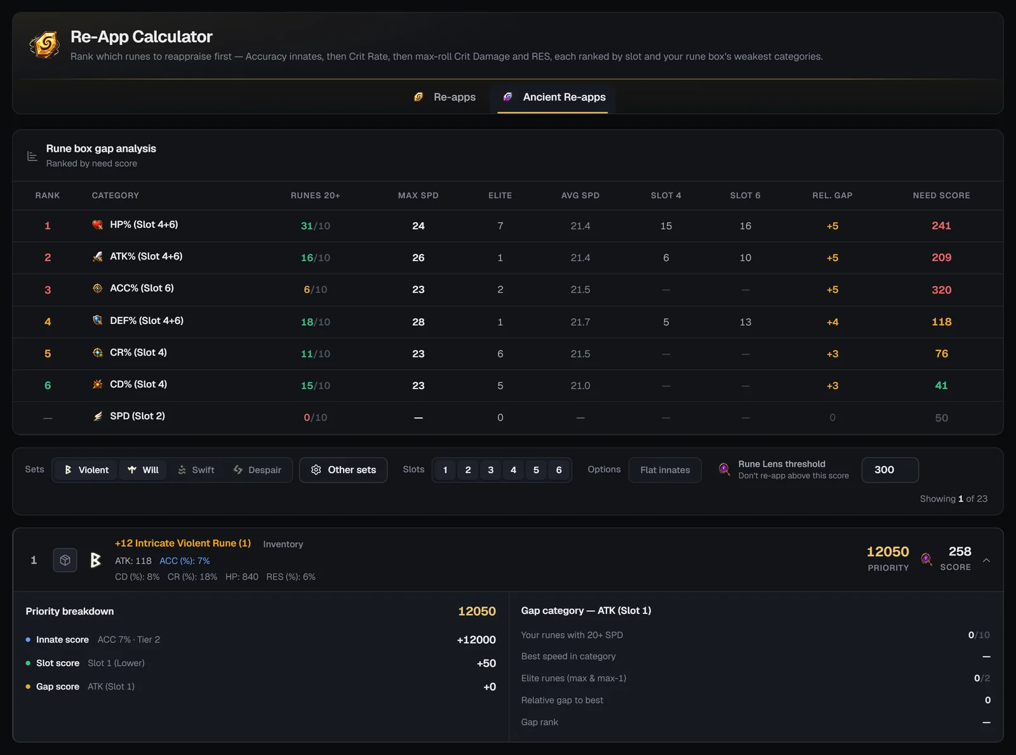1016x755 pixels.
Task: Click the Re-App Calculator logo icon
Action: pos(45,44)
